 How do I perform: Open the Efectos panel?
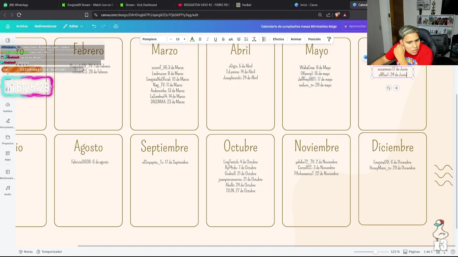[278, 39]
